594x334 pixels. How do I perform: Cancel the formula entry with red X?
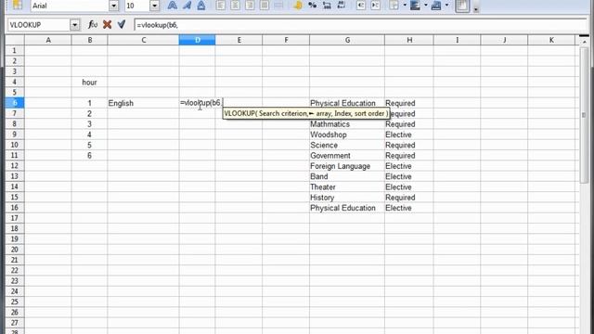[108, 25]
